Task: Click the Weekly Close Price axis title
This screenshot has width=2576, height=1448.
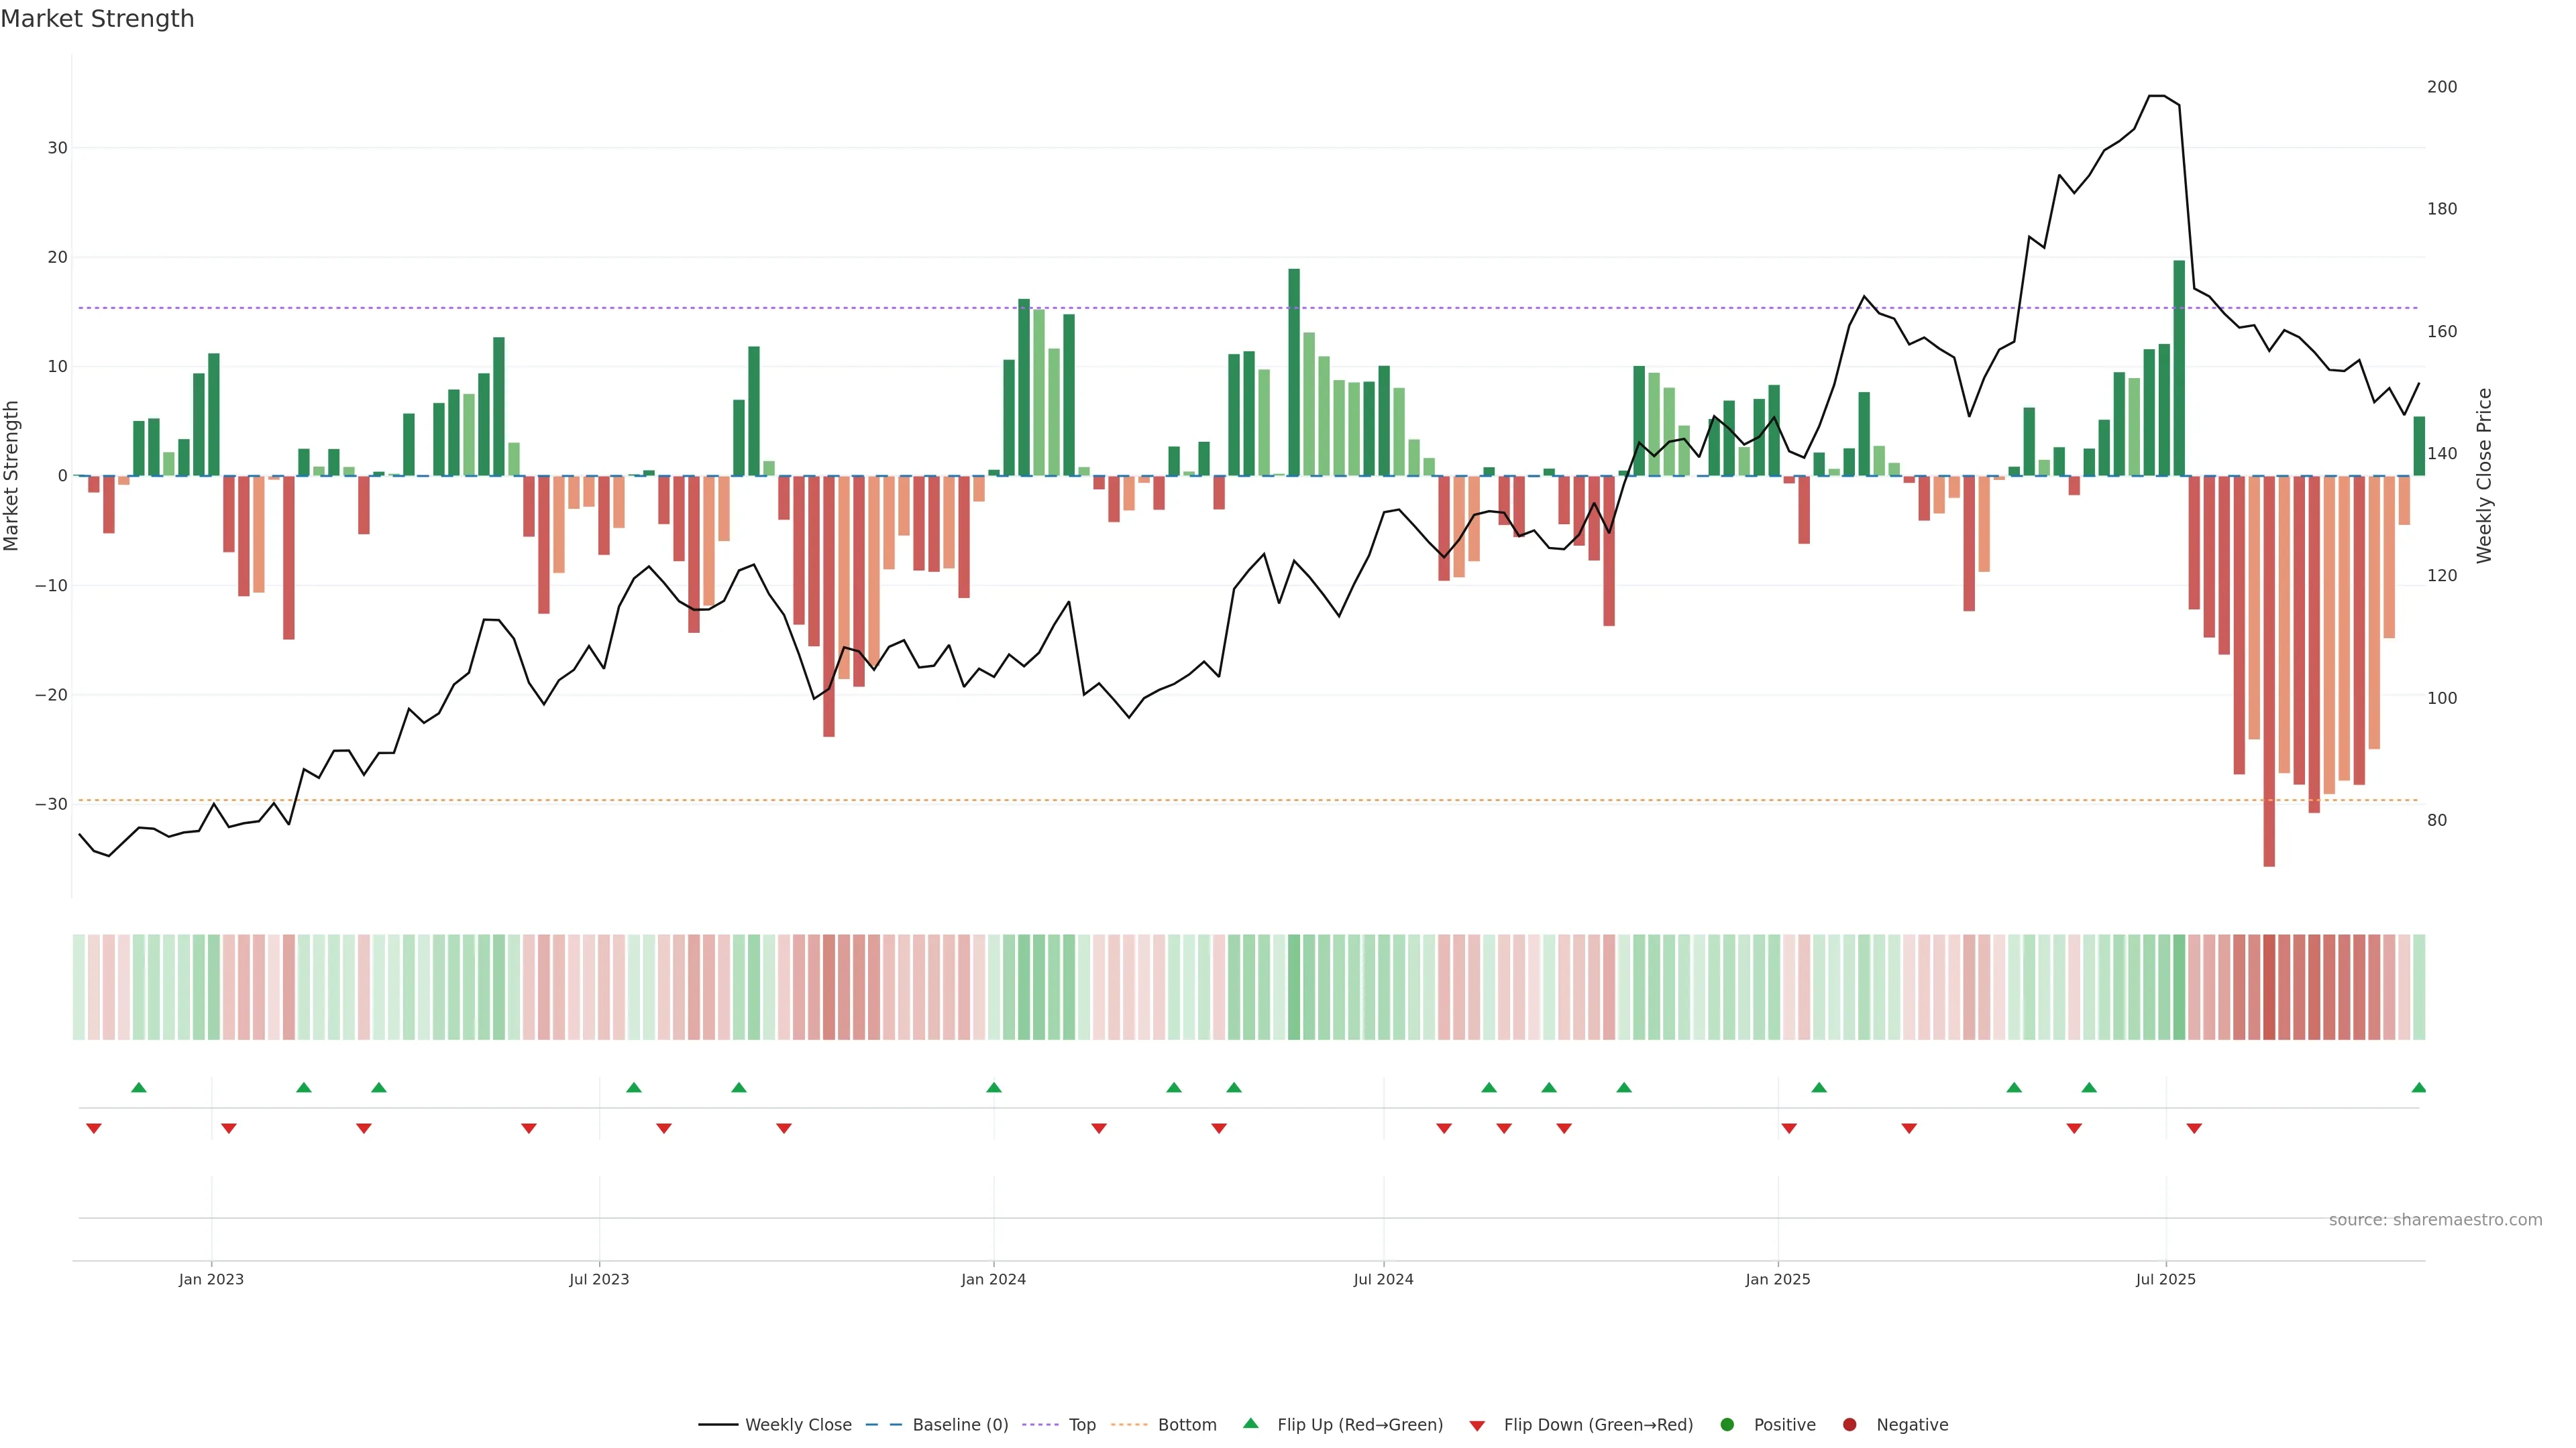Action: point(2484,476)
